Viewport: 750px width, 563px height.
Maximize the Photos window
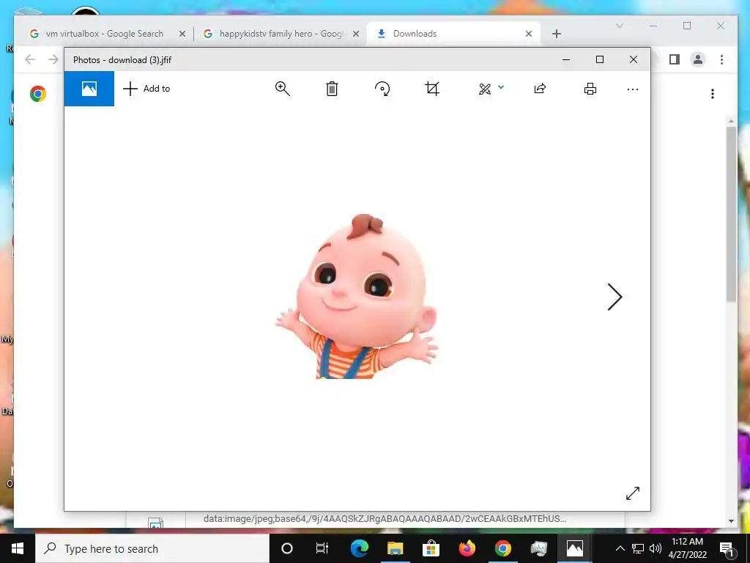(599, 59)
